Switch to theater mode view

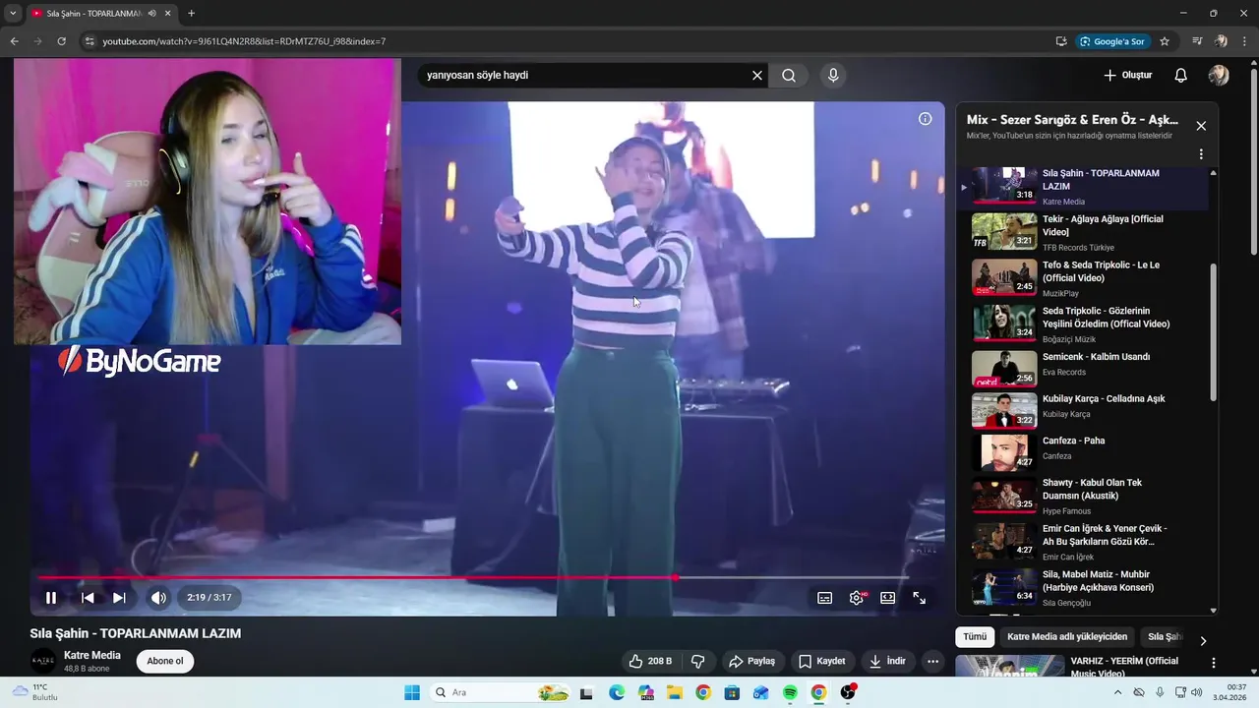click(x=888, y=598)
